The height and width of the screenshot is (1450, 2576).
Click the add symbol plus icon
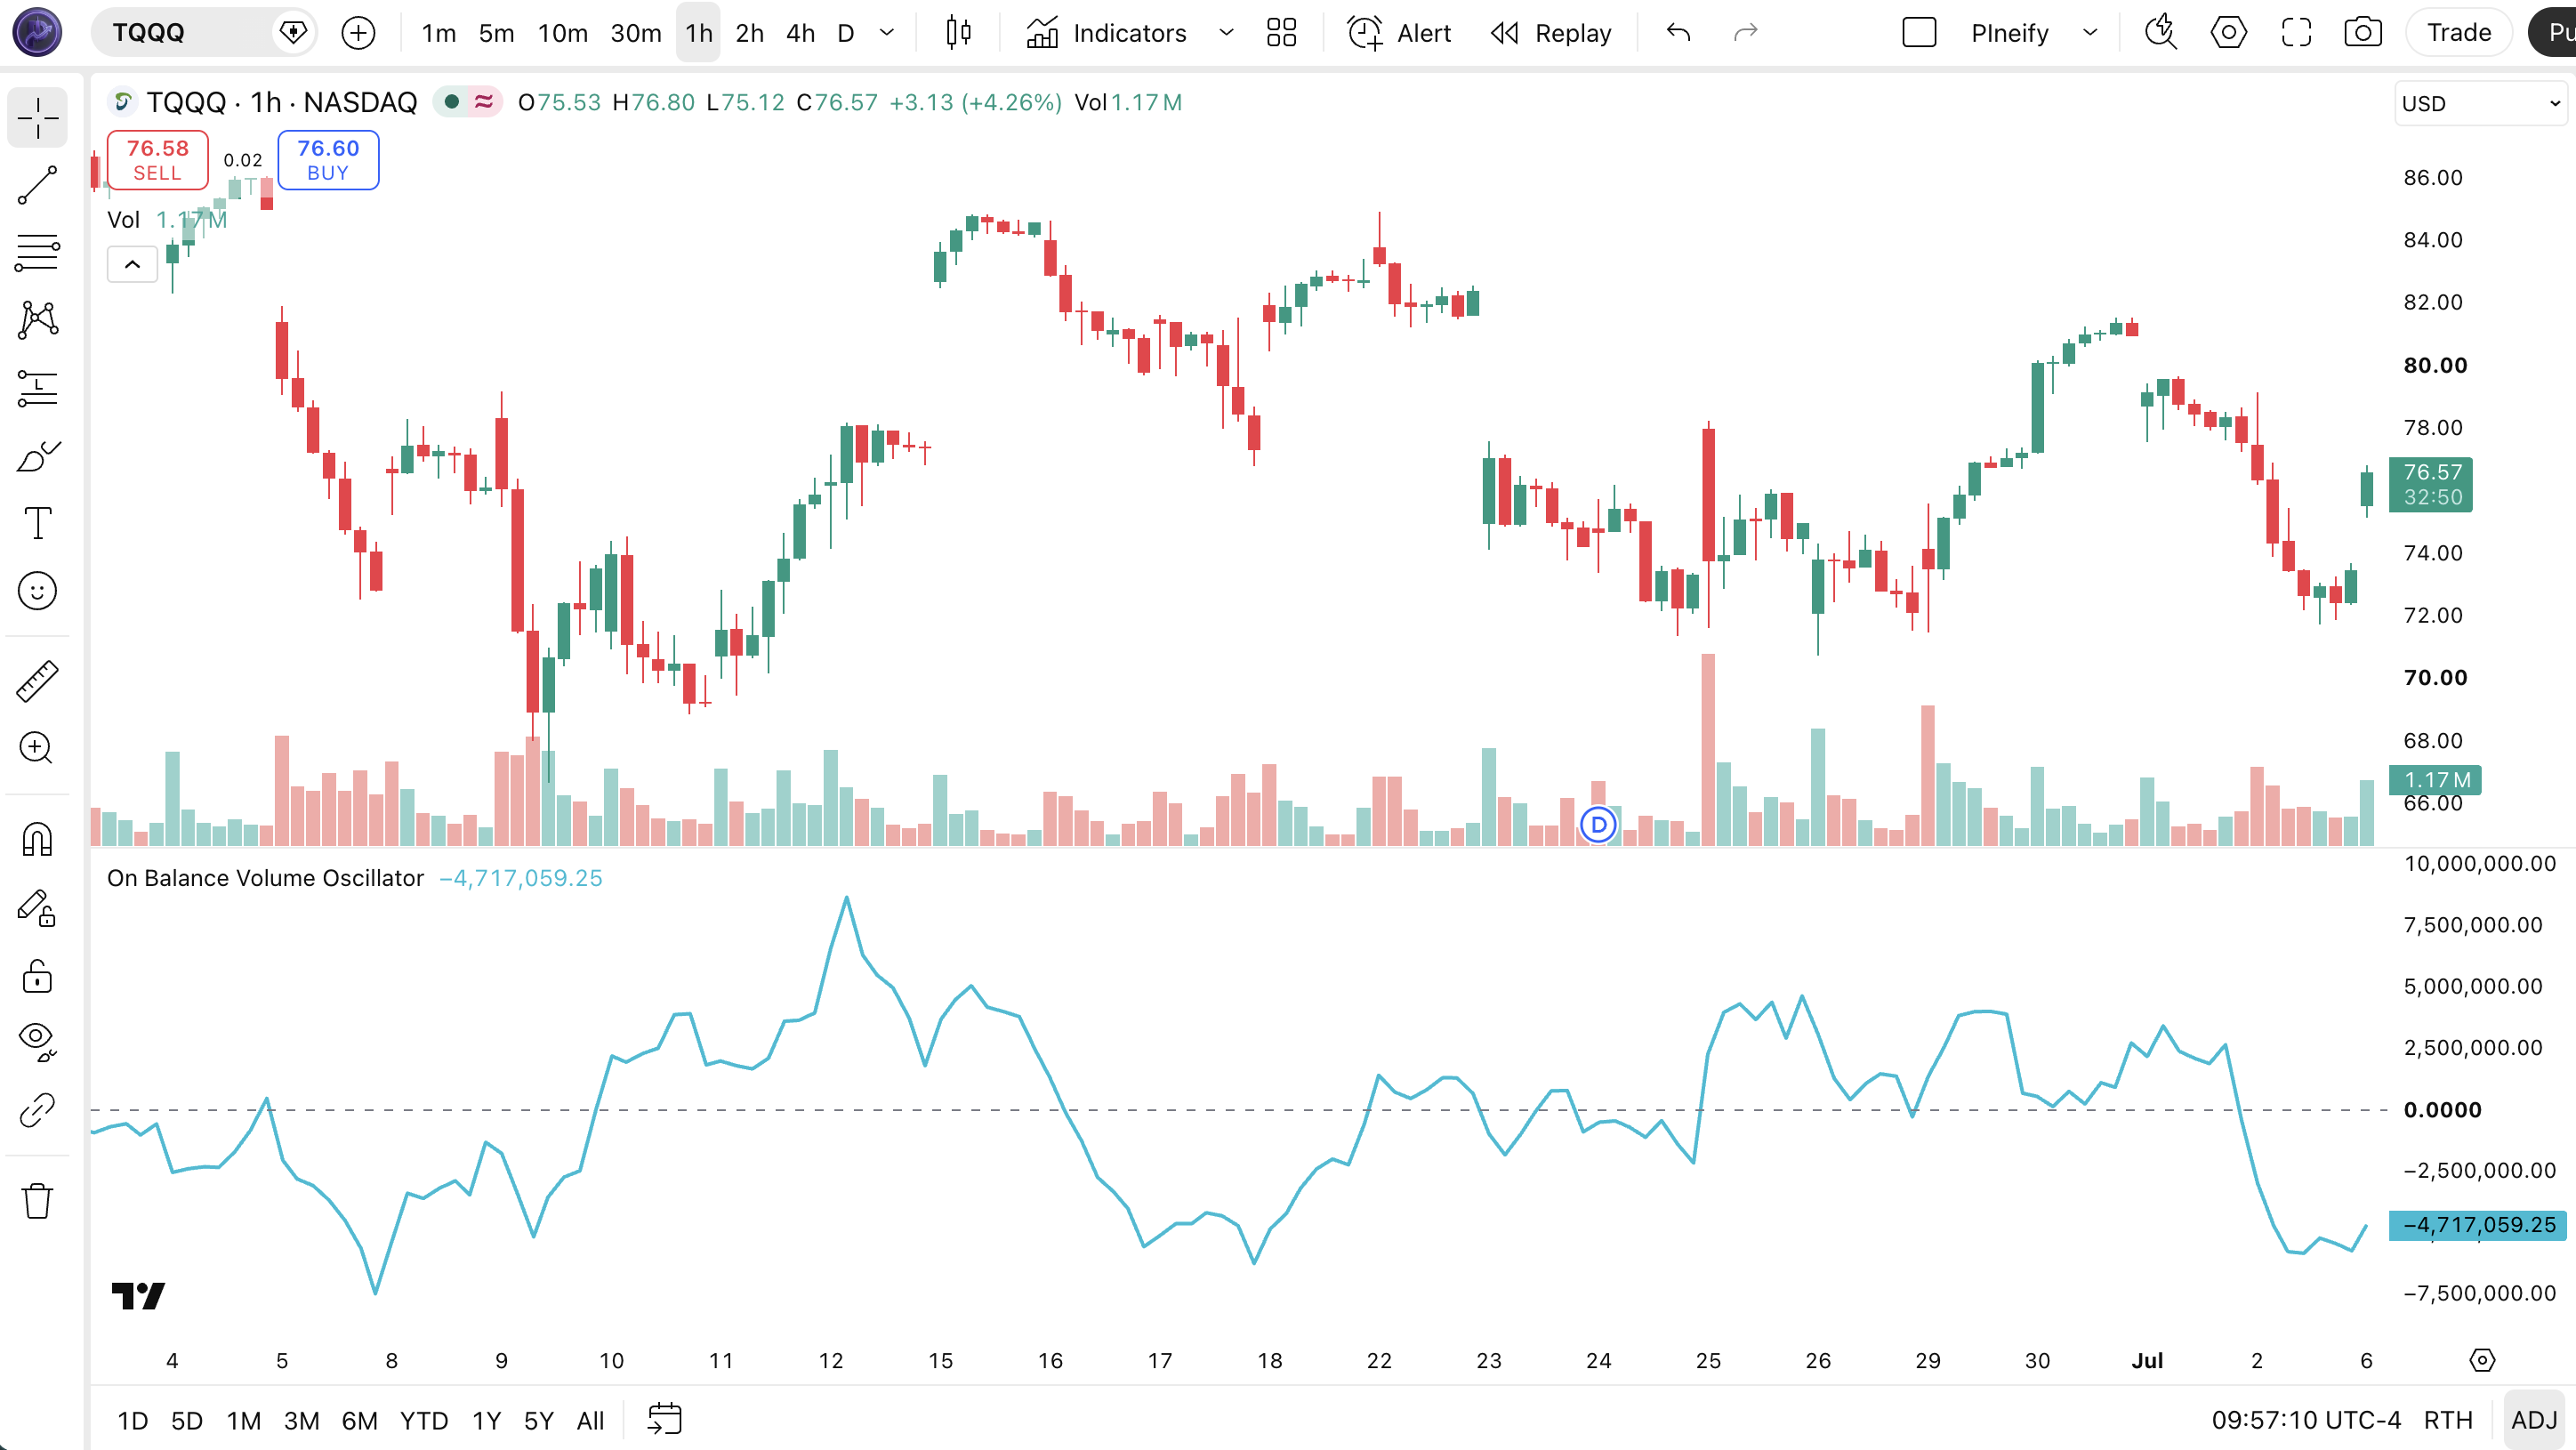(358, 33)
